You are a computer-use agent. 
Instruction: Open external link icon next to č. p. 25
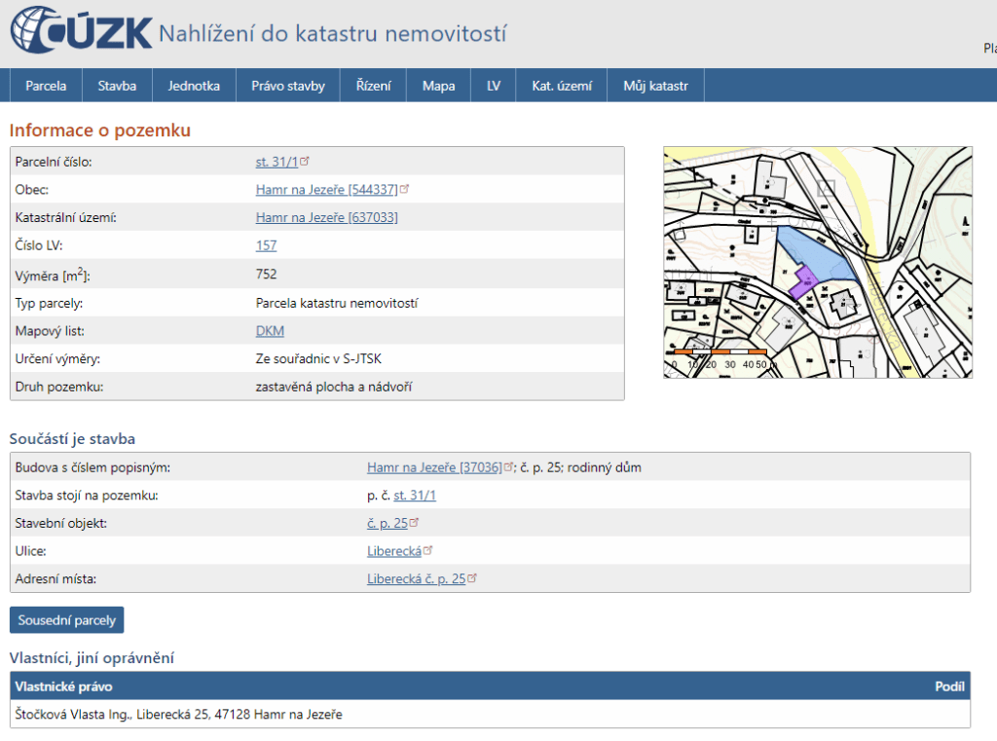[x=414, y=523]
